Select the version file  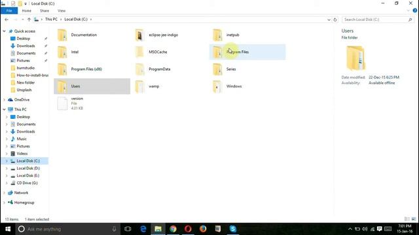pos(92,103)
